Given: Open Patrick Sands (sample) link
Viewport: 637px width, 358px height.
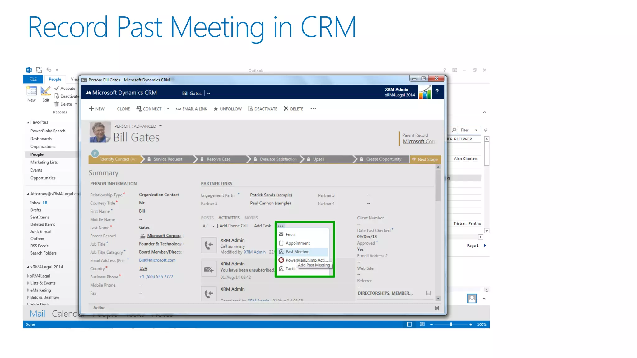Looking at the screenshot, I should [x=271, y=195].
